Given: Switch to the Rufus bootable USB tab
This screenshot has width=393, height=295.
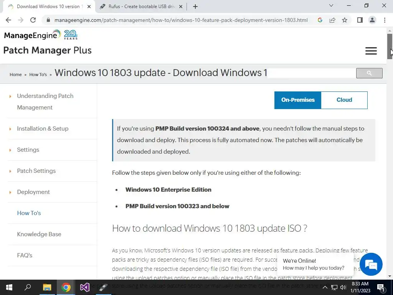Looking at the screenshot, I should click(141, 7).
